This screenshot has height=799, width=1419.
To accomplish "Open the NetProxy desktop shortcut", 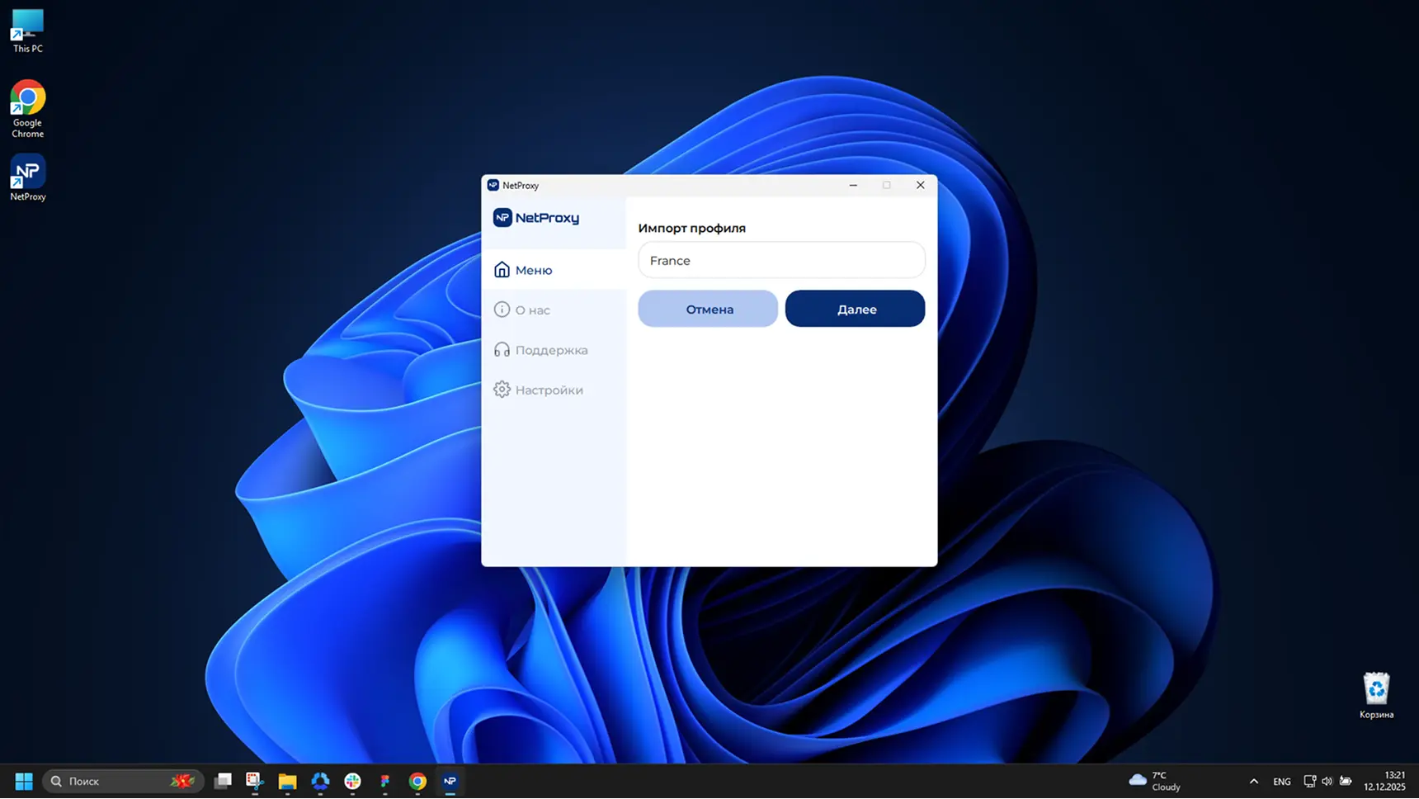I will point(27,177).
